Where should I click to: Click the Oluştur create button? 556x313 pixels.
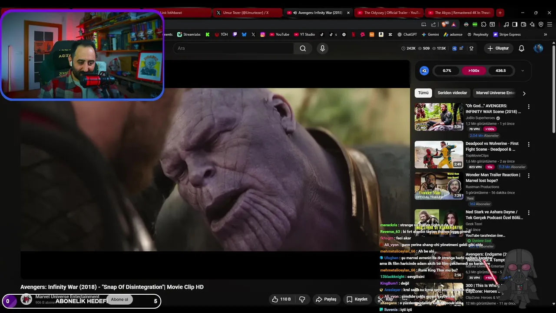(498, 48)
